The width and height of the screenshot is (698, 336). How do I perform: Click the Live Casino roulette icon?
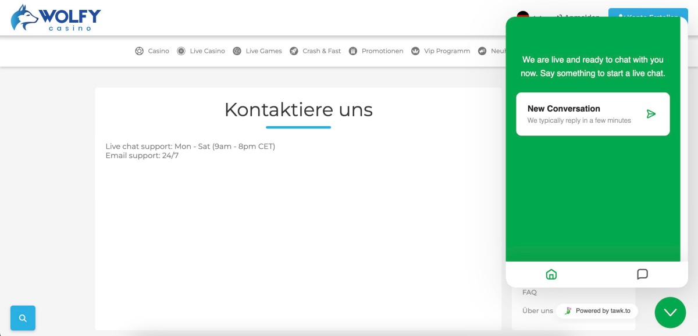(181, 51)
